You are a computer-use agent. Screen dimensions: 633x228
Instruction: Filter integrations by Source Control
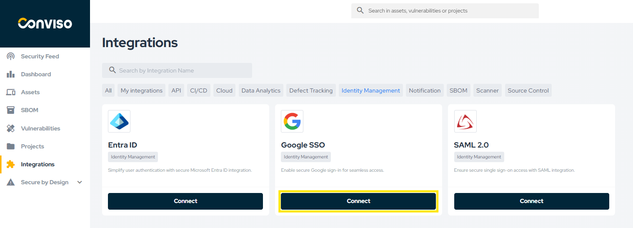tap(528, 90)
